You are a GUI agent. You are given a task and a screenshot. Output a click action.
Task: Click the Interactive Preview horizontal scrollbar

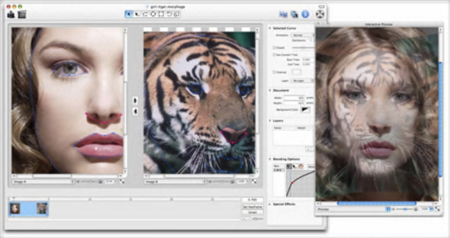[377, 204]
